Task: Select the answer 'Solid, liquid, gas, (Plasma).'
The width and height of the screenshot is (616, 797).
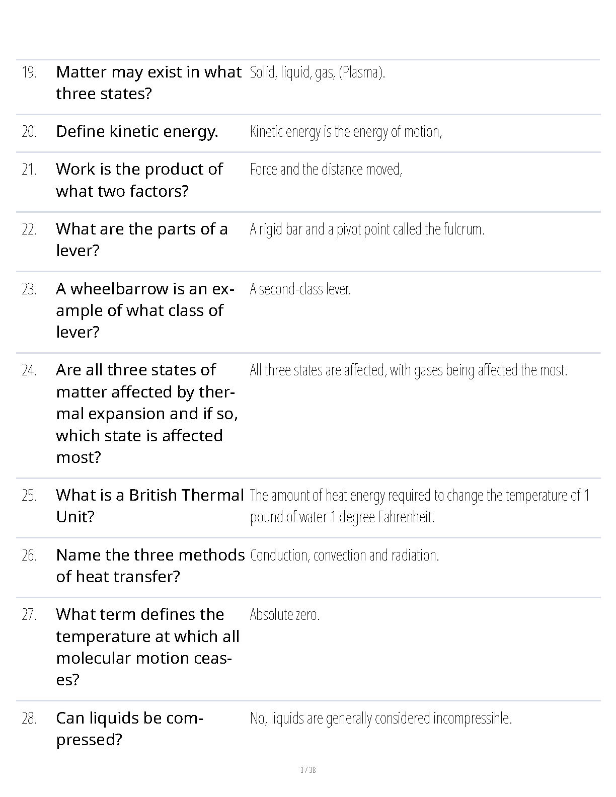Action: point(318,72)
